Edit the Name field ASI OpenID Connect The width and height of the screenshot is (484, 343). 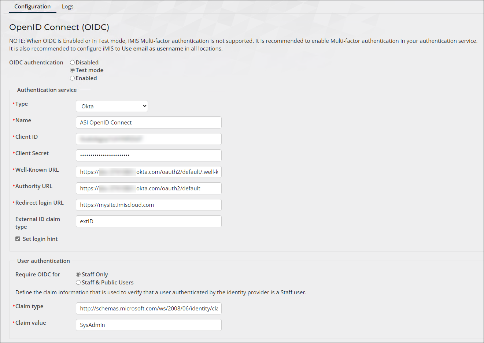(148, 123)
